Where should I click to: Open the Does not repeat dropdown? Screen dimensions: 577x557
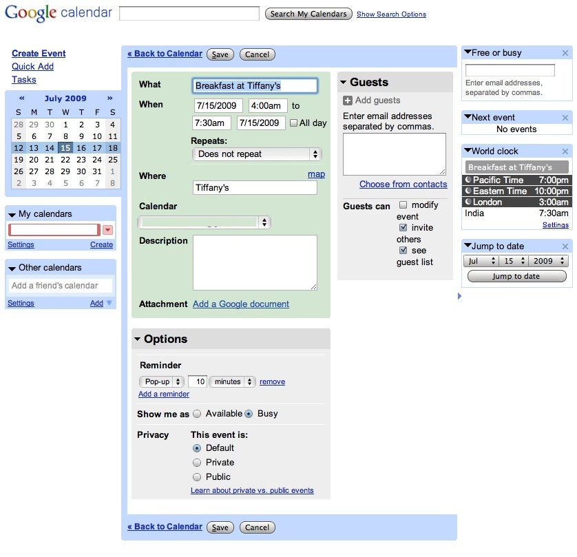[256, 154]
